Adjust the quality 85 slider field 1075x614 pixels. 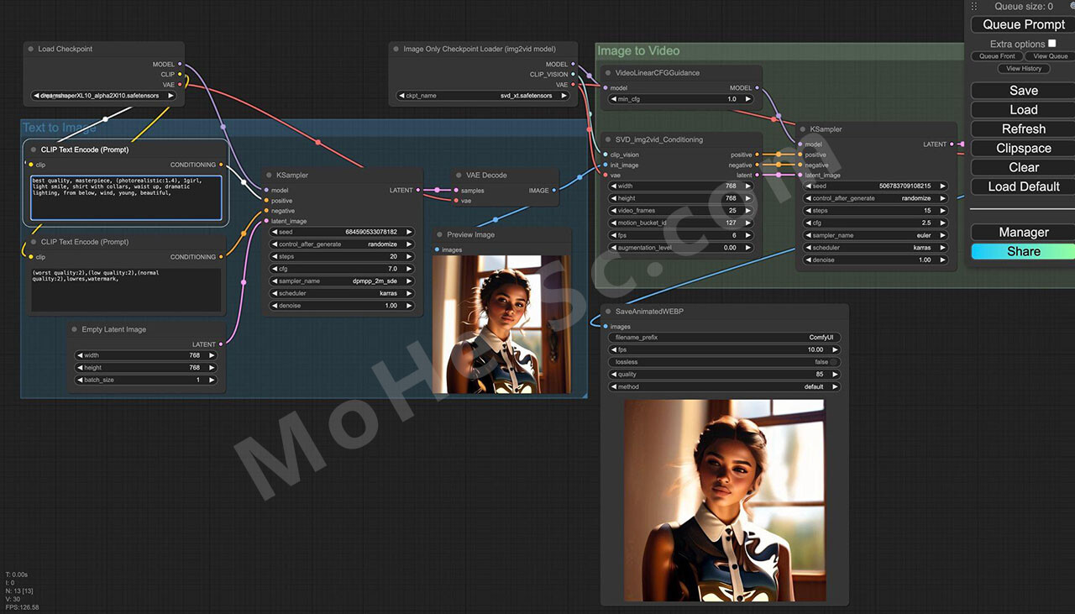point(724,375)
